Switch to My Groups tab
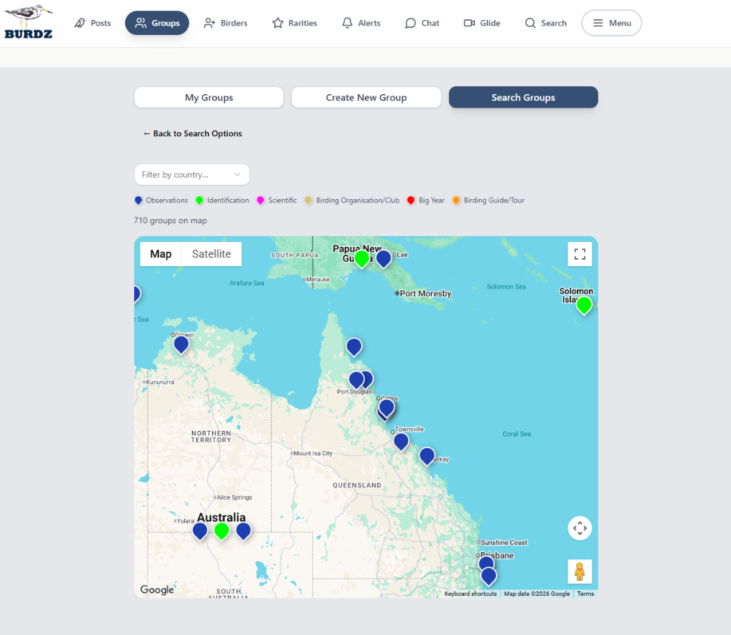Screen dimensions: 731x635 209,97
